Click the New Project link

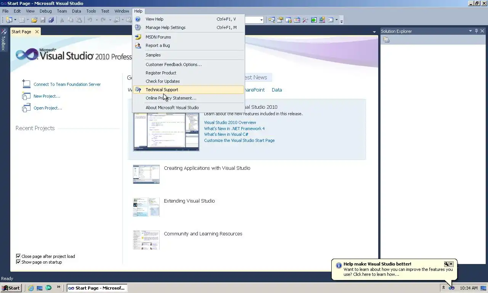pos(47,96)
